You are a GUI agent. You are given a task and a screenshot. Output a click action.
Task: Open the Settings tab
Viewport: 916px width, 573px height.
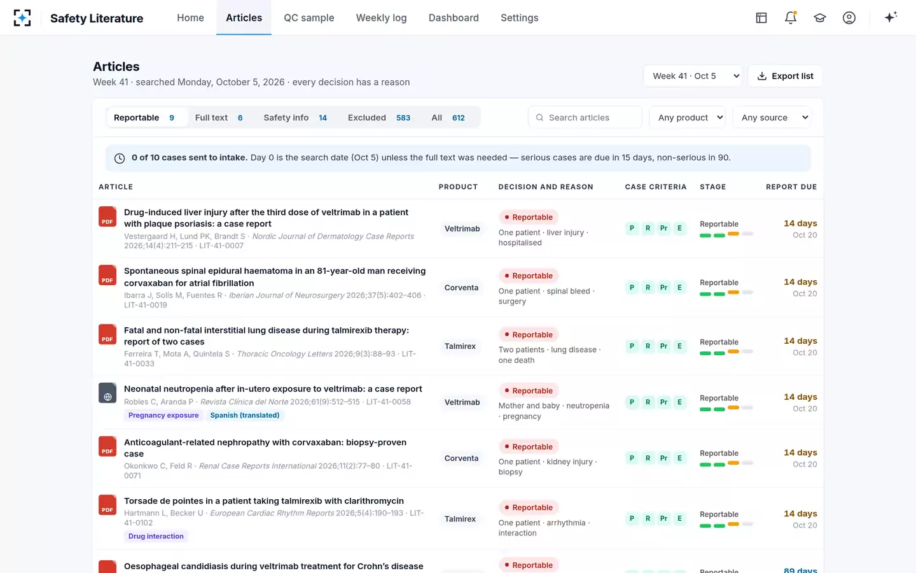click(519, 18)
